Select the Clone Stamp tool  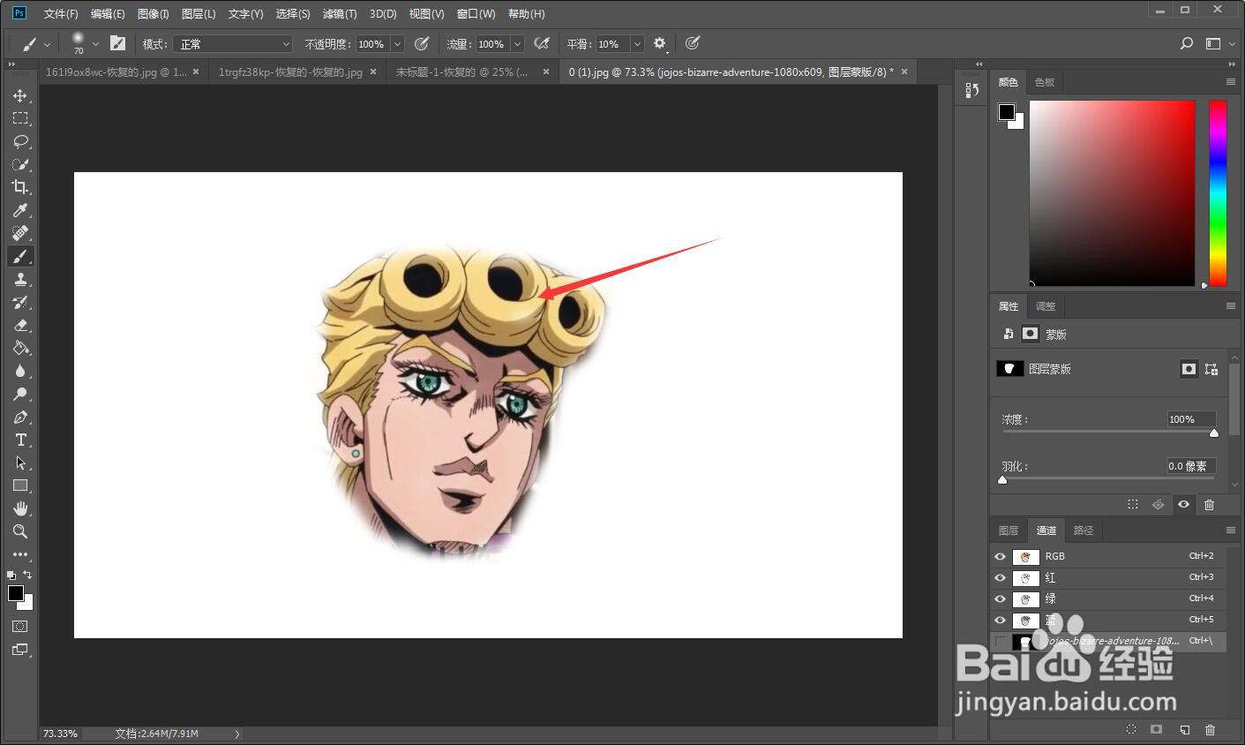pos(20,280)
